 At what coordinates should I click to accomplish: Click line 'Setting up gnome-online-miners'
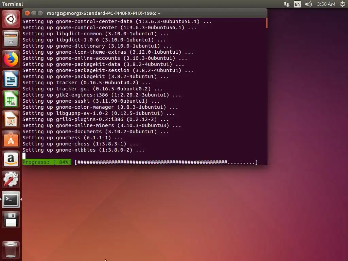(102, 125)
